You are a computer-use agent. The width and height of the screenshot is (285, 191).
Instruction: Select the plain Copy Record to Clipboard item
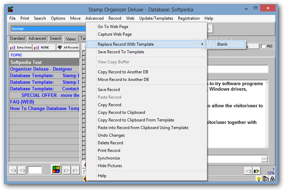(x=147, y=112)
